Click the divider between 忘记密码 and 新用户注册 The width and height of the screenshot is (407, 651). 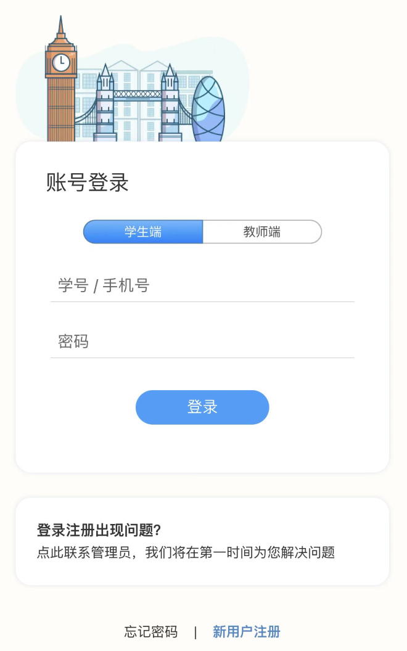click(x=195, y=632)
